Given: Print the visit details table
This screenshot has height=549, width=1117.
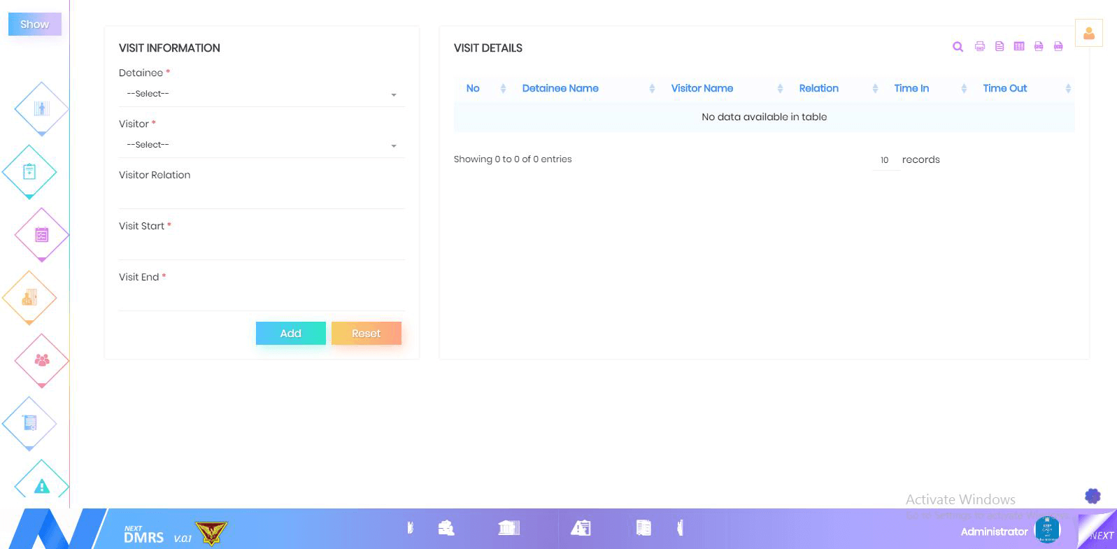Looking at the screenshot, I should click(x=979, y=47).
